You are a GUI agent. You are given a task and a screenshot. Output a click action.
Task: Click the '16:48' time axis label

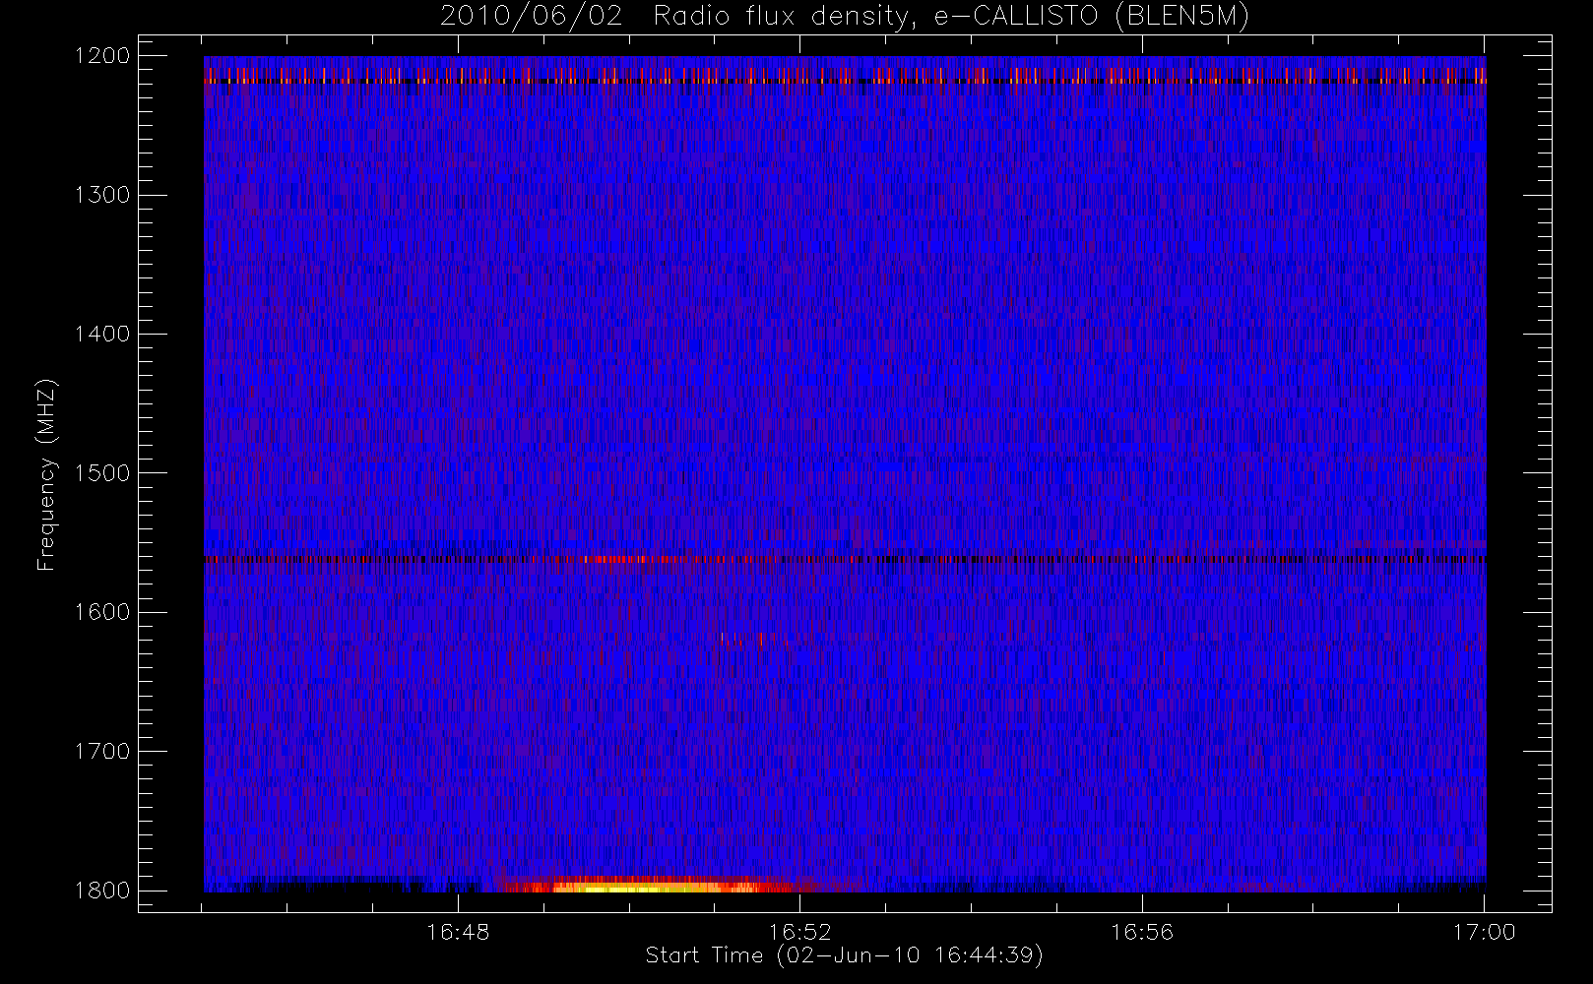(458, 932)
